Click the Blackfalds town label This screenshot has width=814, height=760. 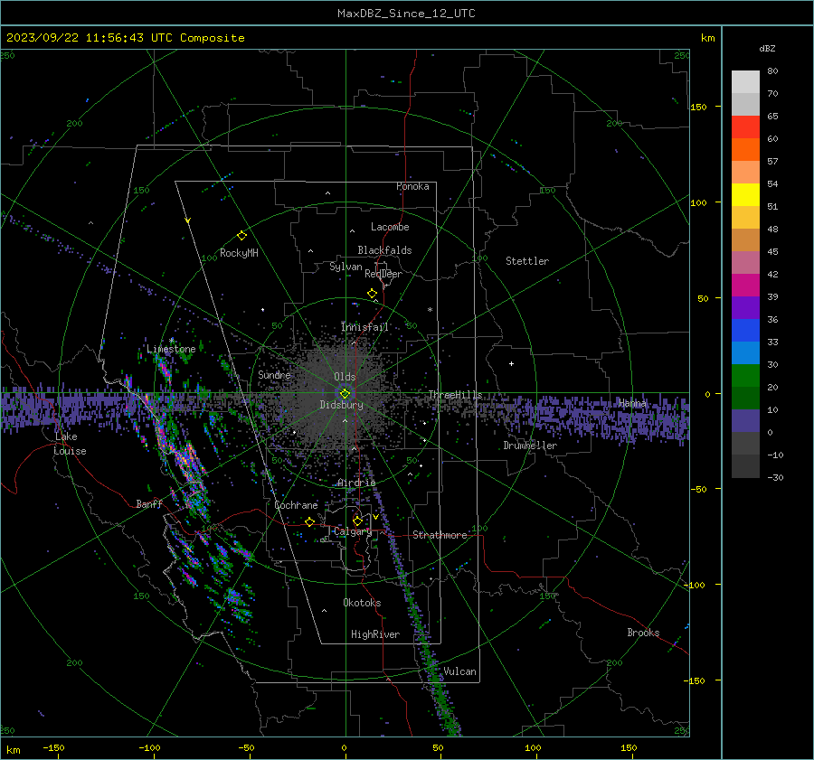point(384,250)
